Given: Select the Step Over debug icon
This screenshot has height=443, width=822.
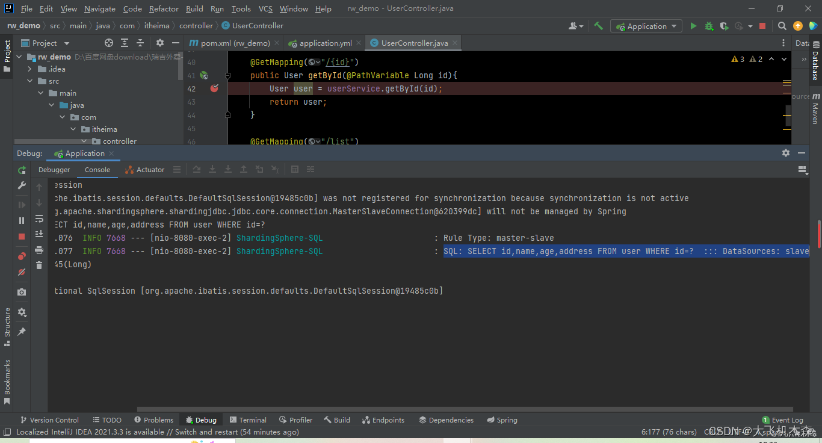Looking at the screenshot, I should 197,169.
